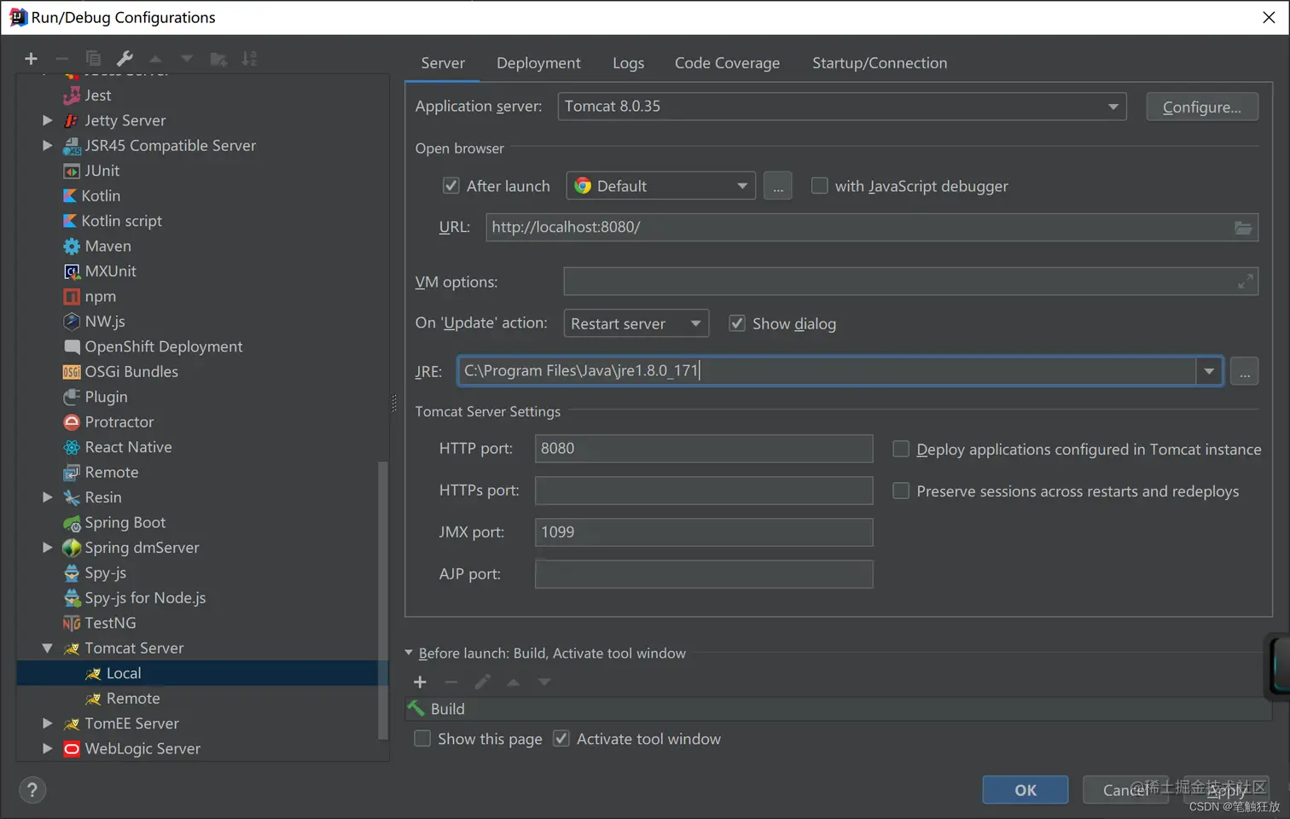The height and width of the screenshot is (819, 1290).
Task: Click the sort configurations icon
Action: click(x=249, y=59)
